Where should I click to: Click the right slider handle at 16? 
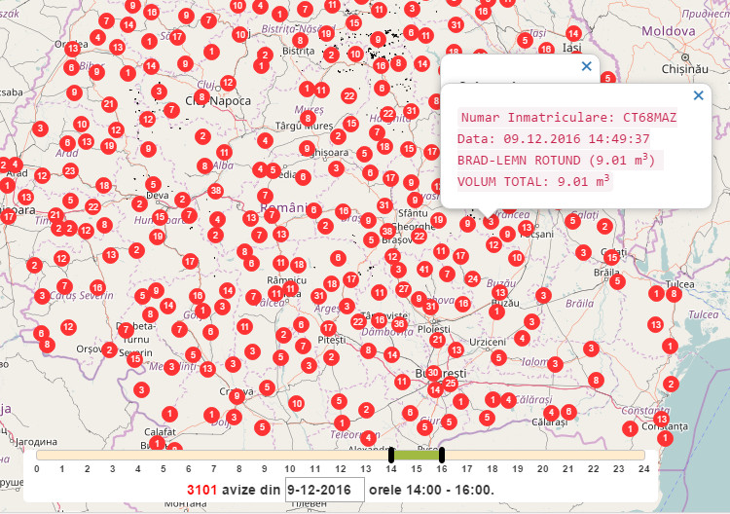click(442, 455)
